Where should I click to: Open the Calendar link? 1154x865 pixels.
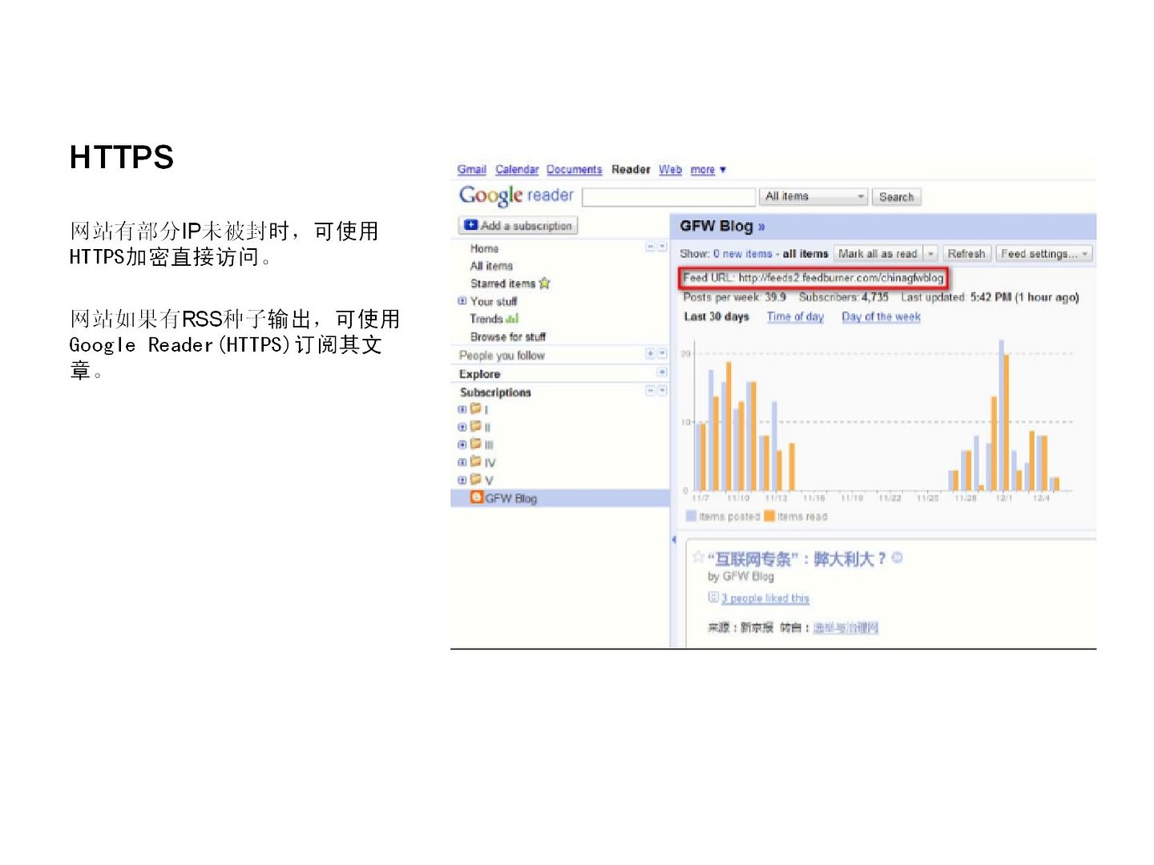click(x=517, y=170)
